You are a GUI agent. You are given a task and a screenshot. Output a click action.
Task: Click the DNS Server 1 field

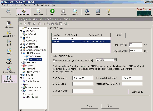tap(83, 78)
